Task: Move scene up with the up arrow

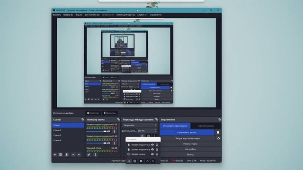Action: 73,154
